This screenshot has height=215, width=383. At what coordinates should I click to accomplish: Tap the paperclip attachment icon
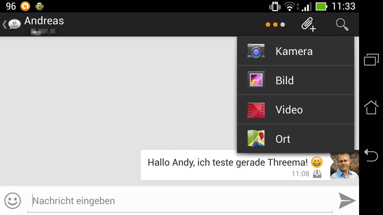pyautogui.click(x=308, y=24)
